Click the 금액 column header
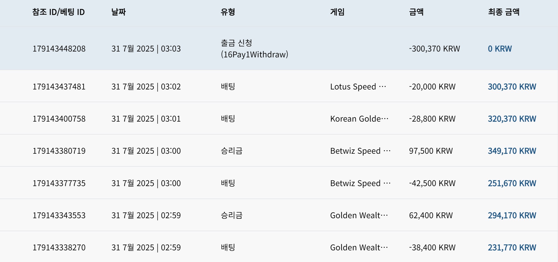The height and width of the screenshot is (262, 558). 416,12
